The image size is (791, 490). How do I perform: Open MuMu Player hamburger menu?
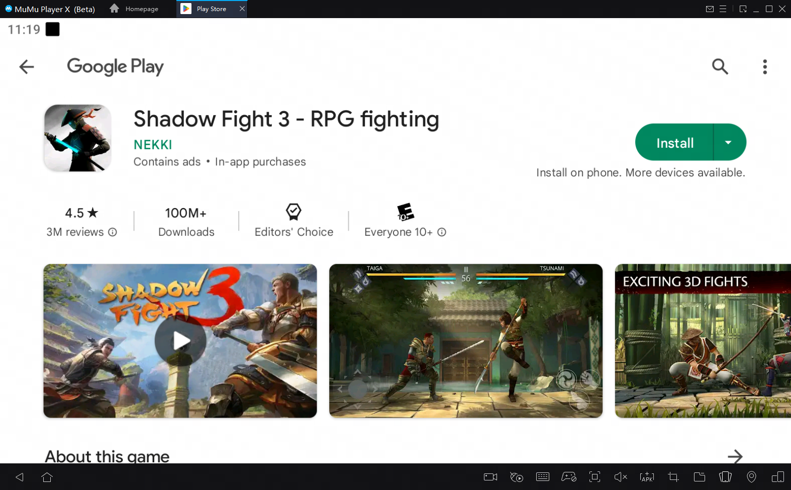click(723, 9)
